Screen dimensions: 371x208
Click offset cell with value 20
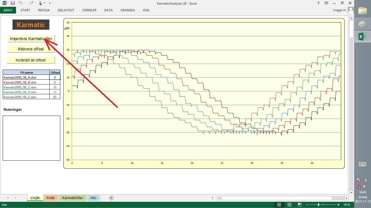pyautogui.click(x=55, y=97)
